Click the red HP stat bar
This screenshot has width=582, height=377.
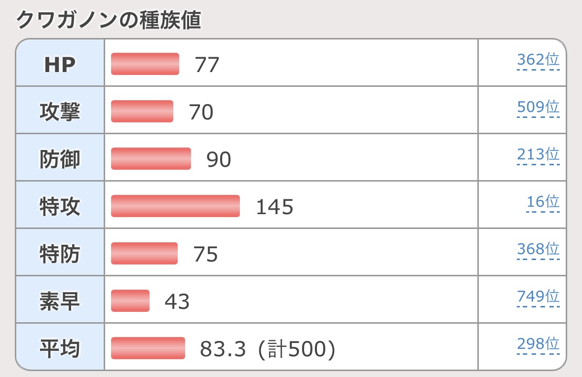tap(145, 64)
